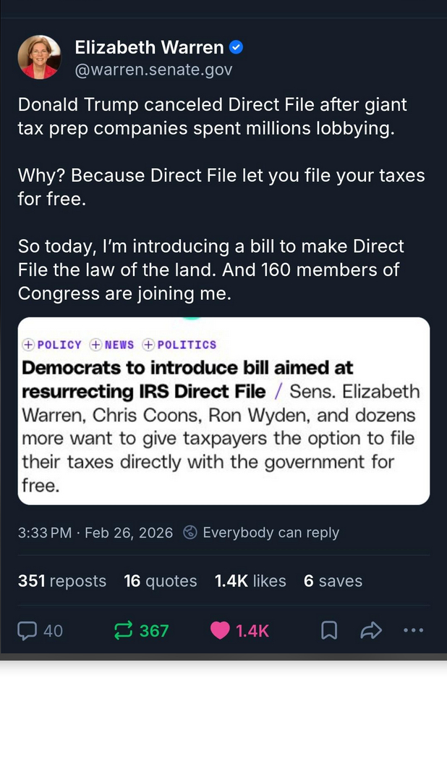Open the Elizabeth Warren display name
This screenshot has width=447, height=783.
[149, 48]
